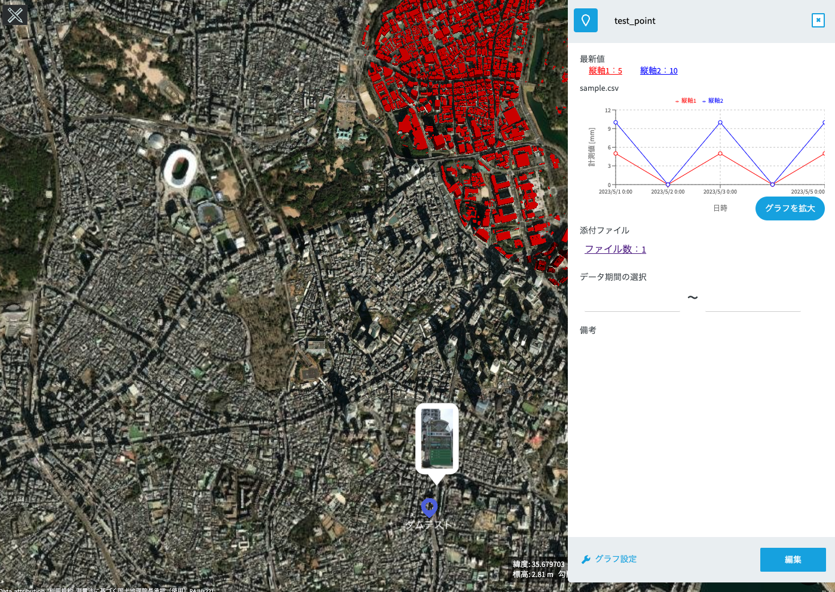Click the building photo thumbnail popup
This screenshot has height=592, width=835.
(x=437, y=438)
